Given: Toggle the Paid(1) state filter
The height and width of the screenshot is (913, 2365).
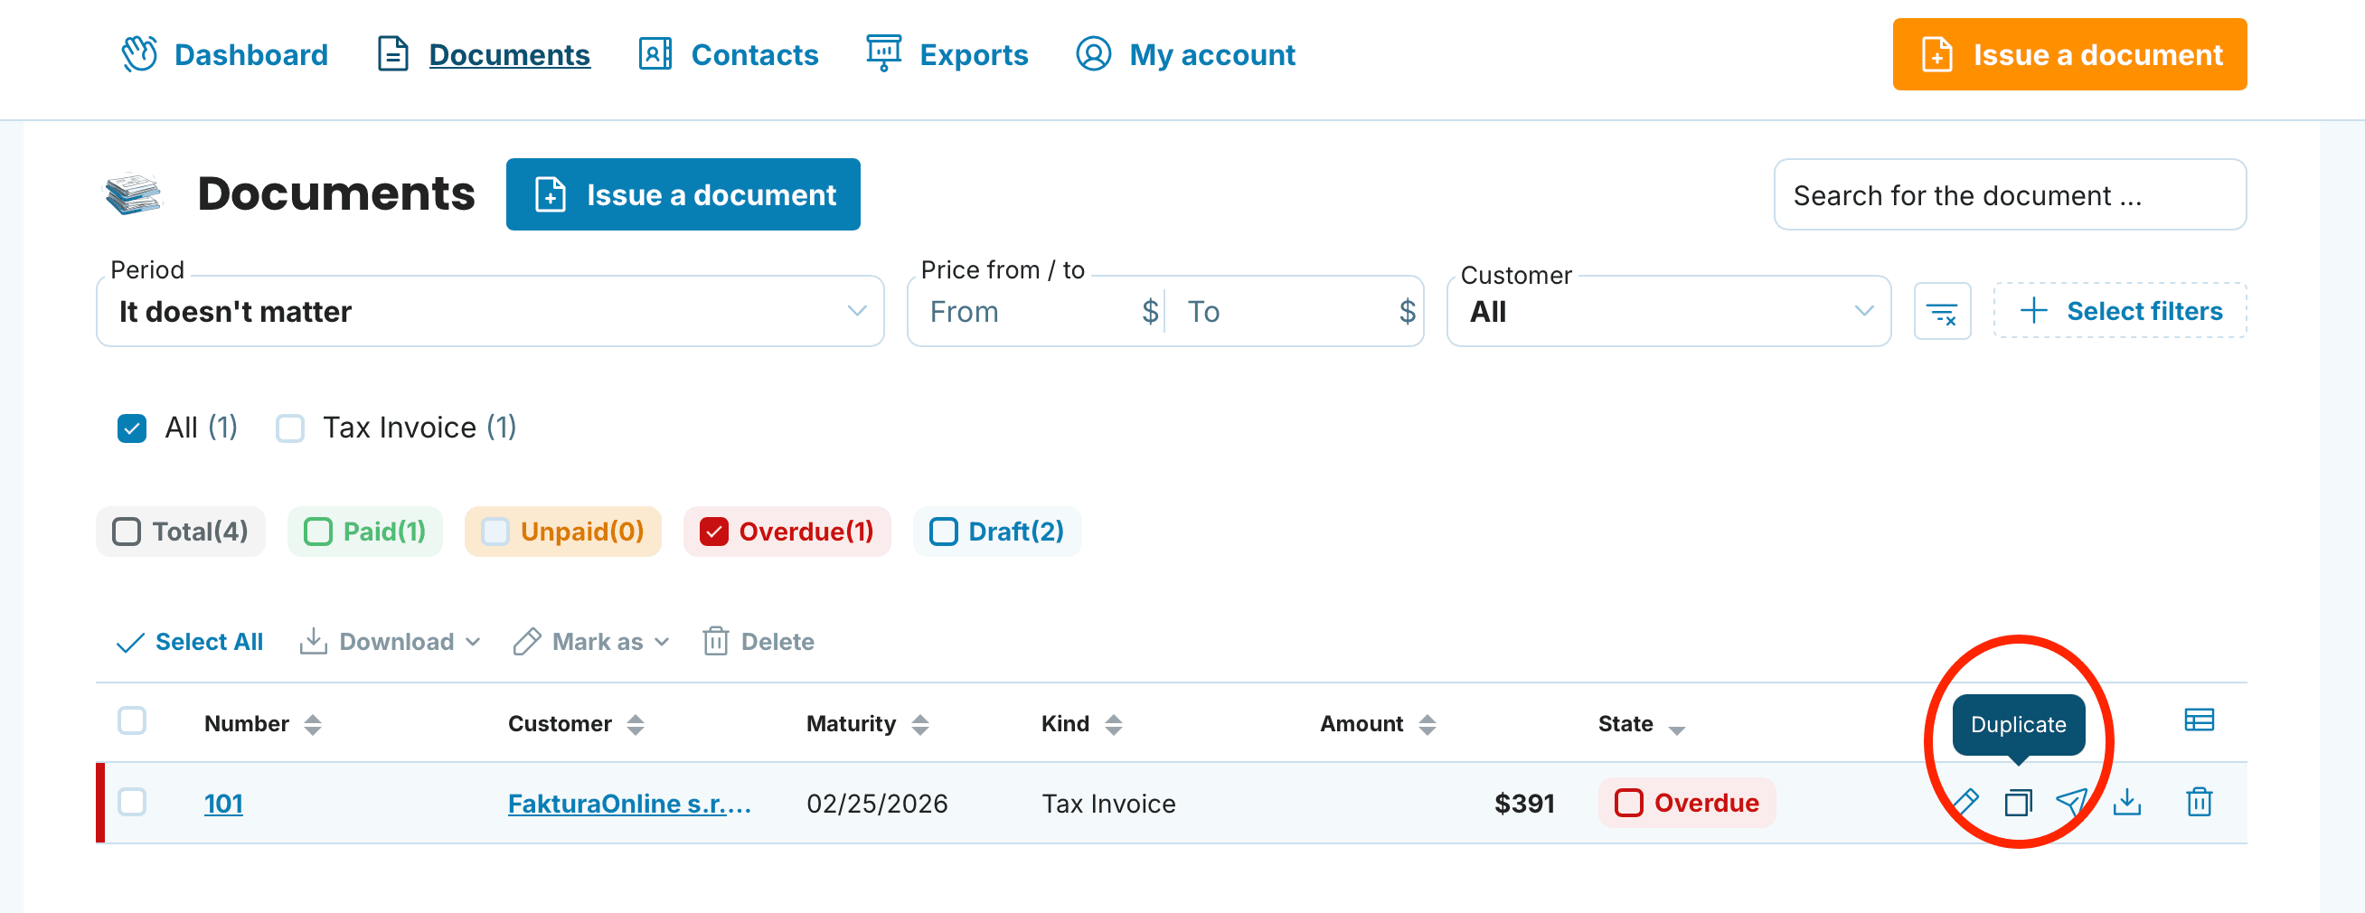Looking at the screenshot, I should click(365, 532).
